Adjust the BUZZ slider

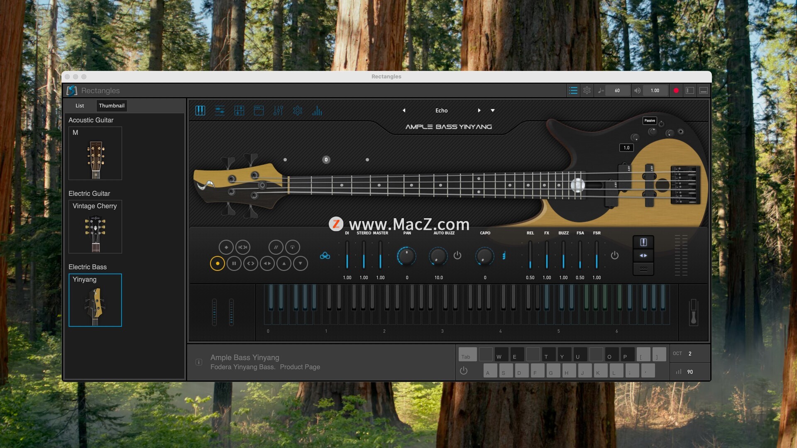coord(563,255)
